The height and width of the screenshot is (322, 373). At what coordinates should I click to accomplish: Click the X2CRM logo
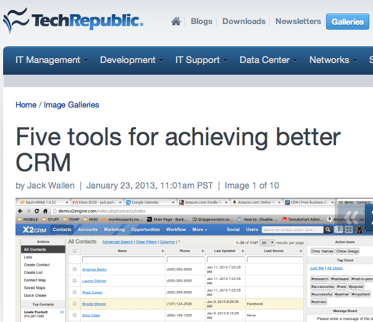coord(35,230)
